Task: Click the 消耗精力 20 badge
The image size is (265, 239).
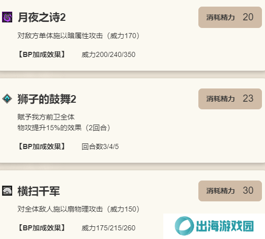Action: [x=230, y=17]
